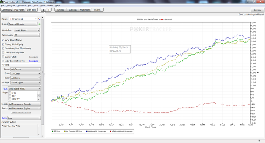Image resolution: width=265 pixels, height=143 pixels.
Task: Switch to the Play Poker tab
Action: tap(19, 10)
